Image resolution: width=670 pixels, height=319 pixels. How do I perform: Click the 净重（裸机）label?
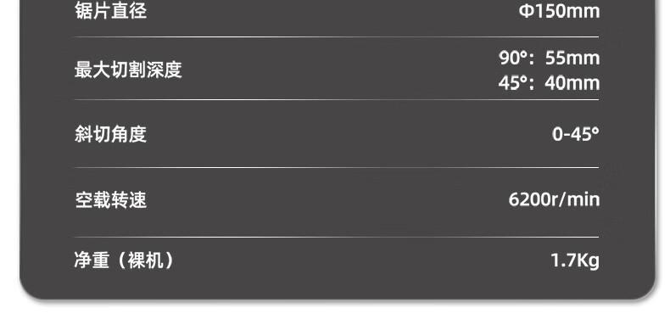click(x=125, y=260)
